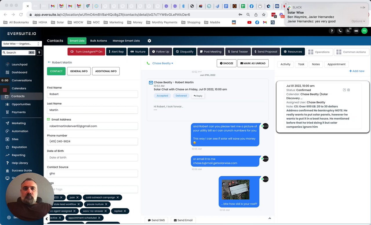Open the Operations menu button
371x225 pixels.
pyautogui.click(x=319, y=52)
